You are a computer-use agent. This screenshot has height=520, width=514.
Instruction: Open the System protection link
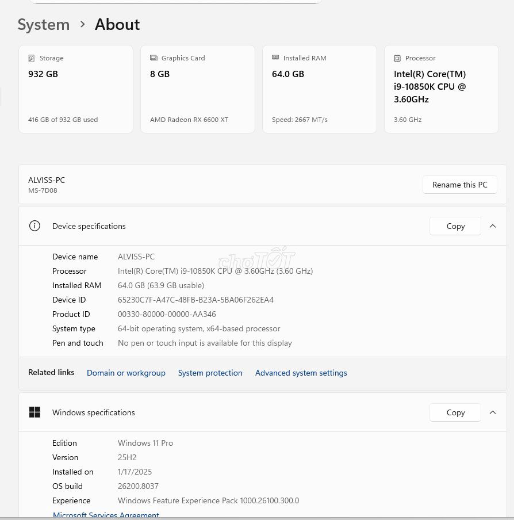[x=210, y=373]
